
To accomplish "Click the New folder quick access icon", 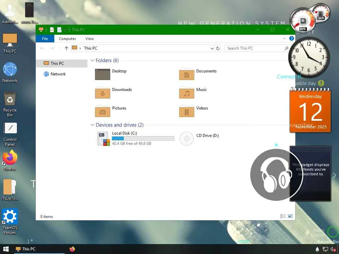I will (x=59, y=29).
